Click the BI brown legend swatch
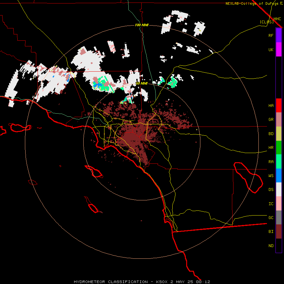This screenshot has width=284, height=284. click(x=279, y=232)
